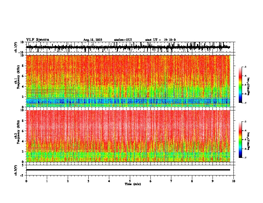Click time axis tick label "9"
This screenshot has height=203, width=263.
pyautogui.click(x=213, y=181)
